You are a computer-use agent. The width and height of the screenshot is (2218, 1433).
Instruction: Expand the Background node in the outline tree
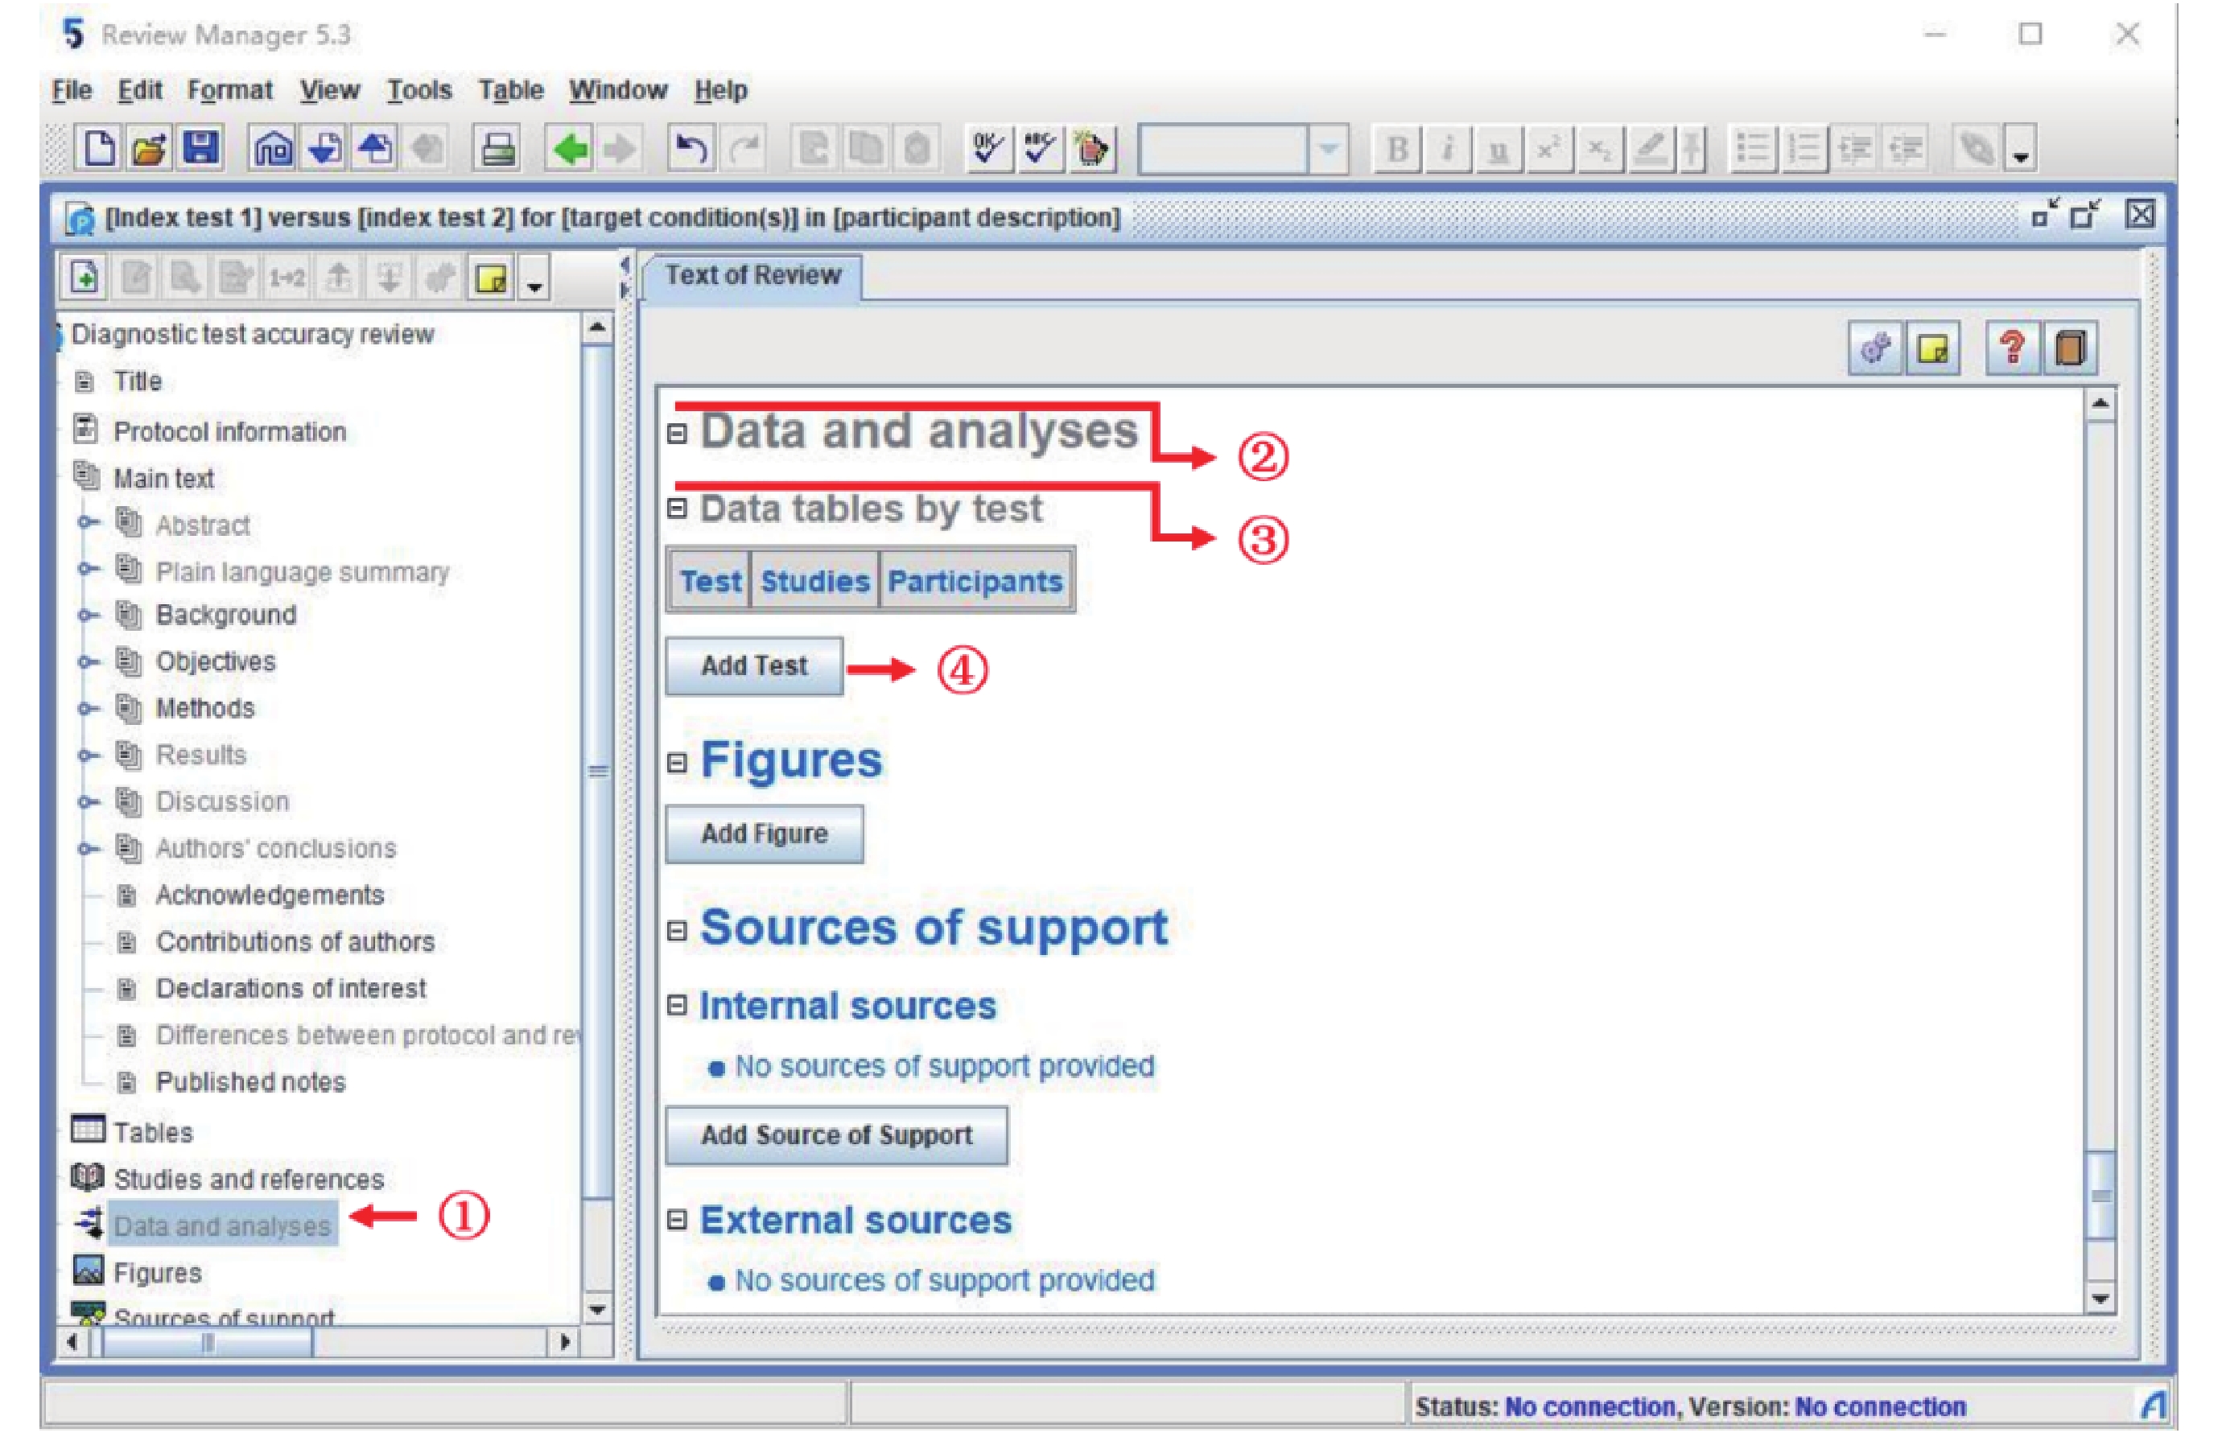pyautogui.click(x=89, y=614)
